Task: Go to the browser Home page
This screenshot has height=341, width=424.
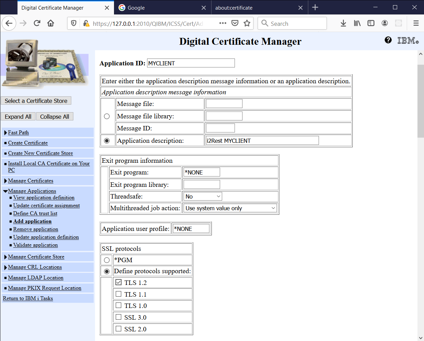Action: [x=51, y=23]
